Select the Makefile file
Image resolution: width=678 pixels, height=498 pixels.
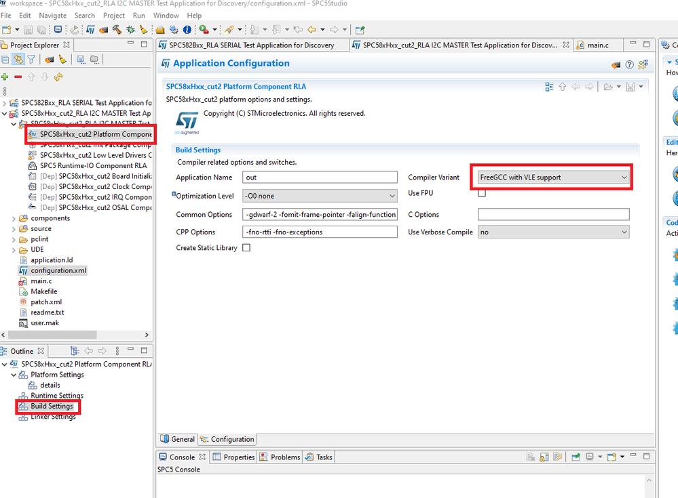[x=43, y=292]
